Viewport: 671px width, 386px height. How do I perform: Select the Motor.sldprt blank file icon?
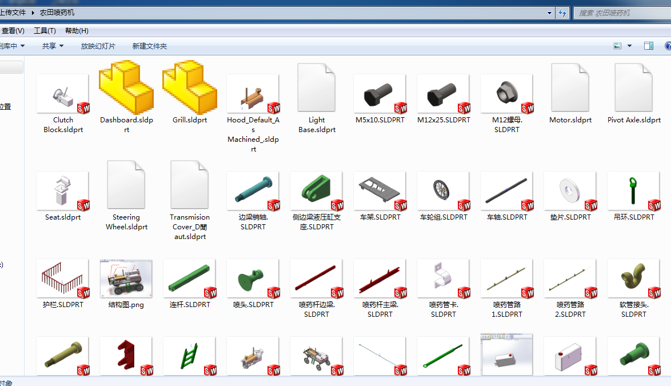point(570,87)
